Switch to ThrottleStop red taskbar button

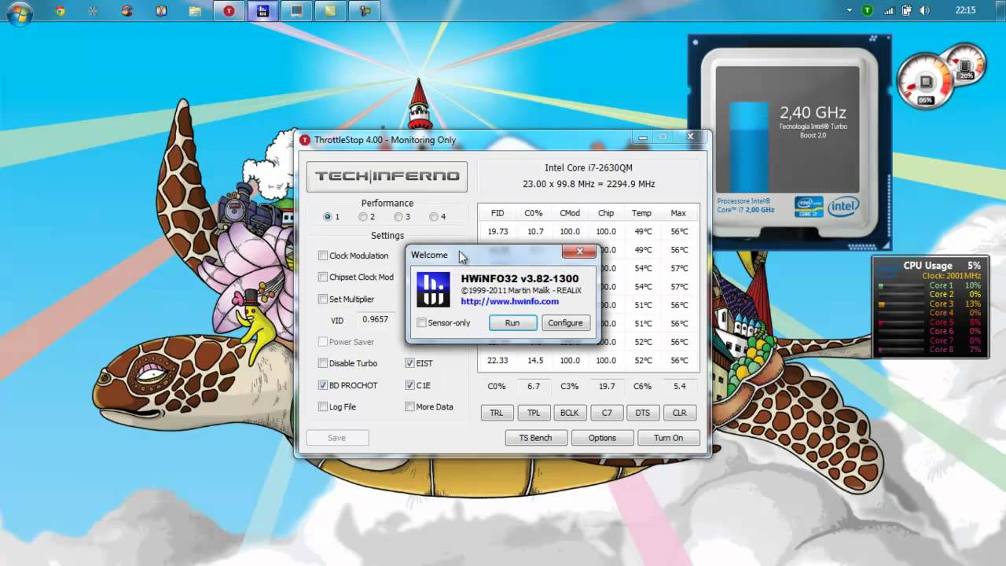coord(229,11)
